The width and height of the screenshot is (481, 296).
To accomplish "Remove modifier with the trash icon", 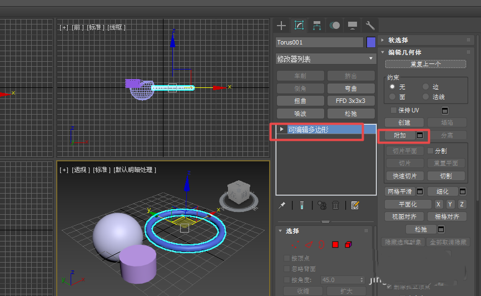I will pos(336,205).
